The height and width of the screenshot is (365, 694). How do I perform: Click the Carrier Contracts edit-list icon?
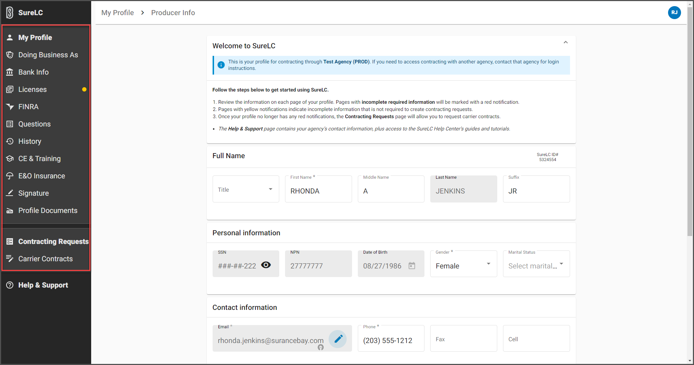tap(10, 259)
